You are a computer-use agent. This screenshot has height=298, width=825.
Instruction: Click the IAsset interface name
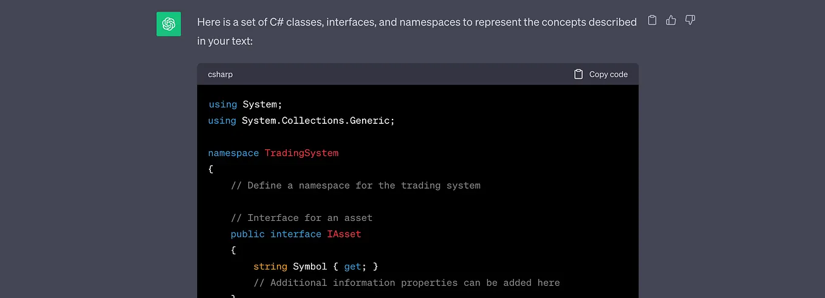tap(344, 234)
